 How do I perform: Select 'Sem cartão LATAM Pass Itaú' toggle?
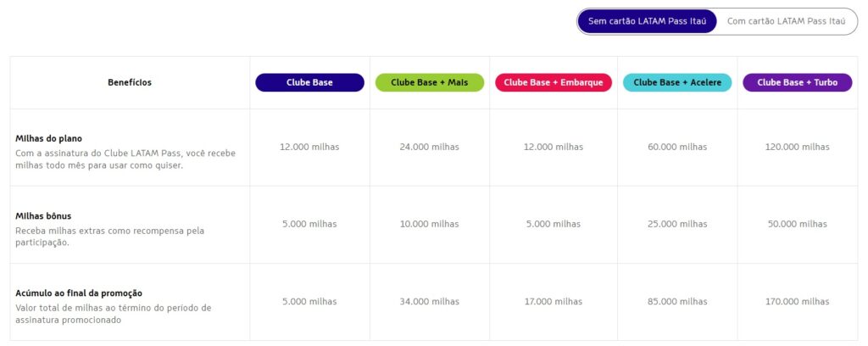(x=647, y=21)
